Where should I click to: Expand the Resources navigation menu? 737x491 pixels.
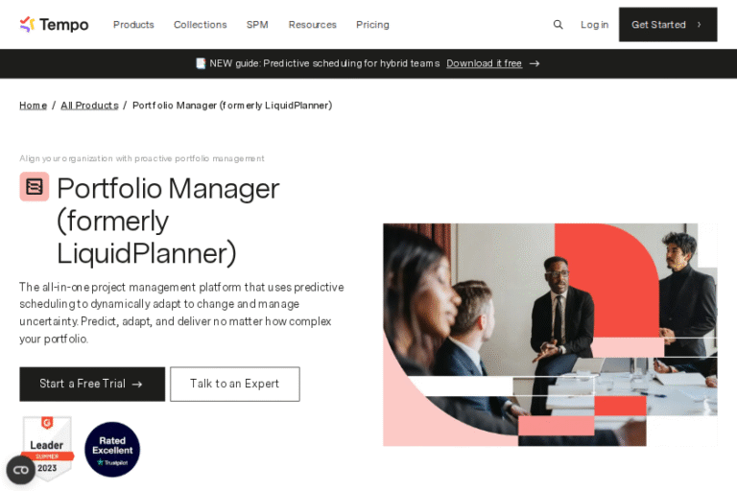coord(313,25)
